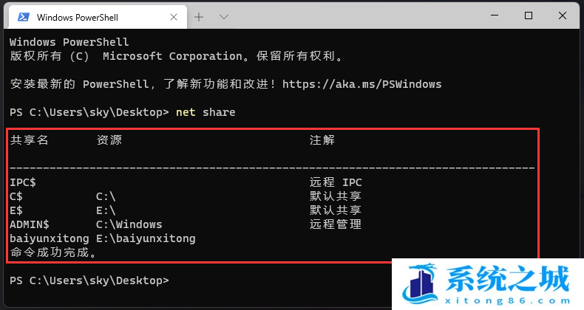The image size is (584, 310).
Task: Click the C$ default share row
Action: [17, 196]
